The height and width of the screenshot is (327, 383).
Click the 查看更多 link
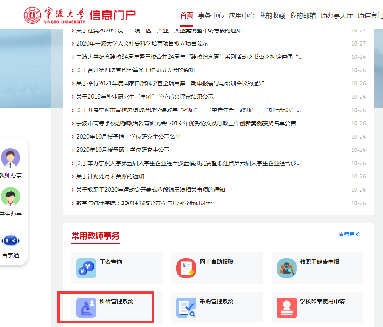(x=349, y=234)
